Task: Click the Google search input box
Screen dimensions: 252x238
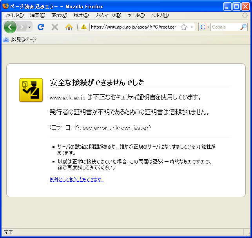Action: 225,27
